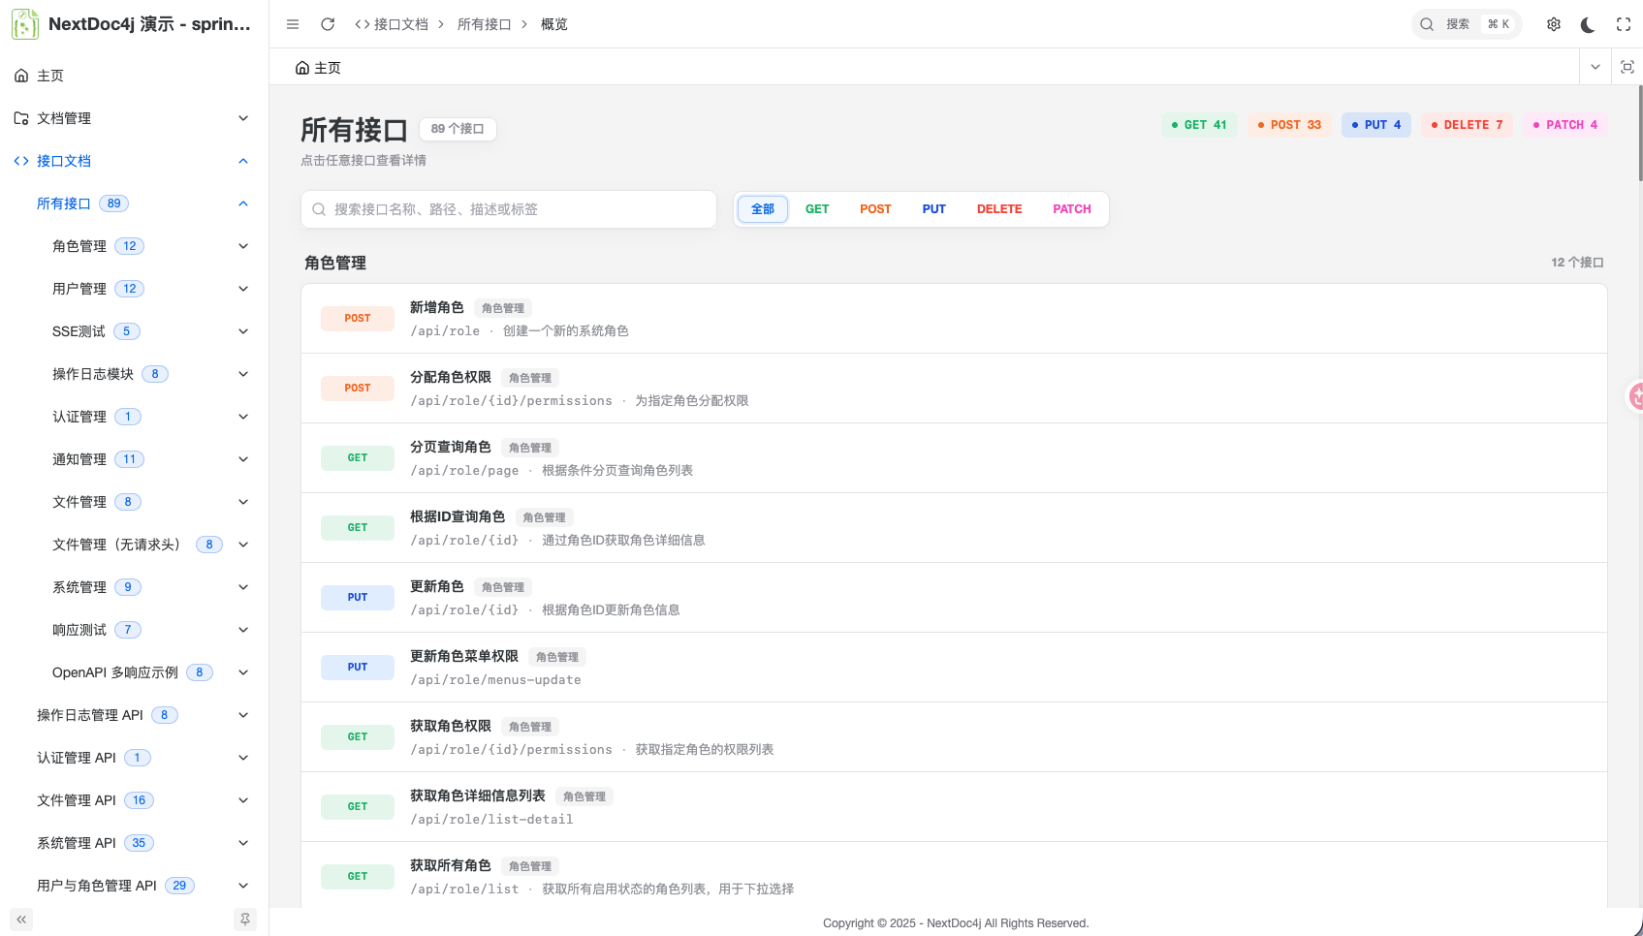This screenshot has width=1643, height=936.
Task: Click the refresh page icon
Action: (x=328, y=24)
